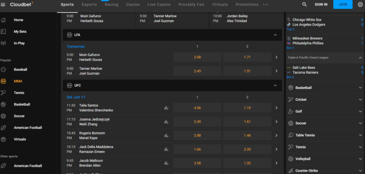
Task: Click the Cloudbet logo
Action: [22, 4]
